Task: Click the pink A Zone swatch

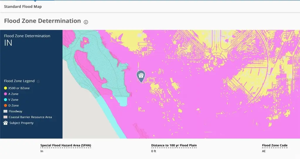Action: (x=6, y=94)
